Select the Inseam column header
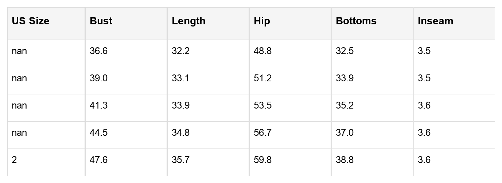The image size is (502, 183). click(x=435, y=21)
